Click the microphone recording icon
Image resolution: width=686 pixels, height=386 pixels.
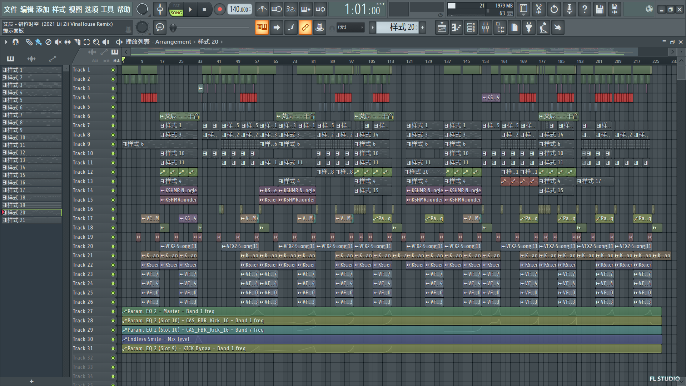[570, 9]
